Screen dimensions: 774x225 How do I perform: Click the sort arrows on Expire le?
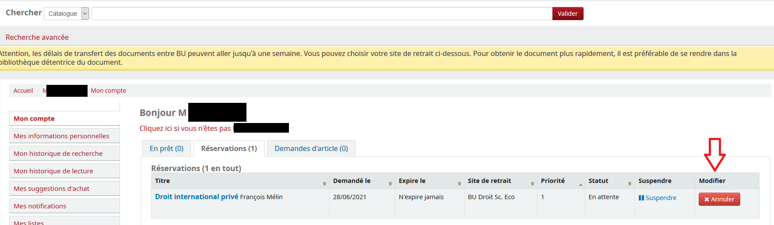pos(459,183)
